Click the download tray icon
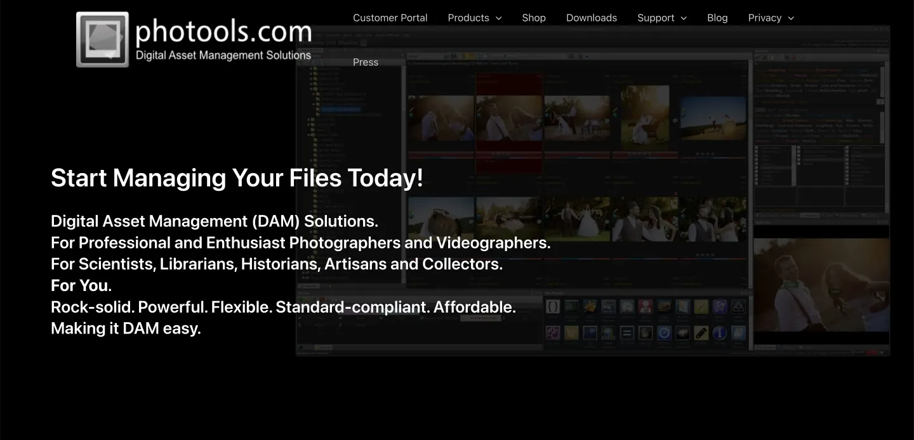The image size is (914, 440). pos(738,307)
